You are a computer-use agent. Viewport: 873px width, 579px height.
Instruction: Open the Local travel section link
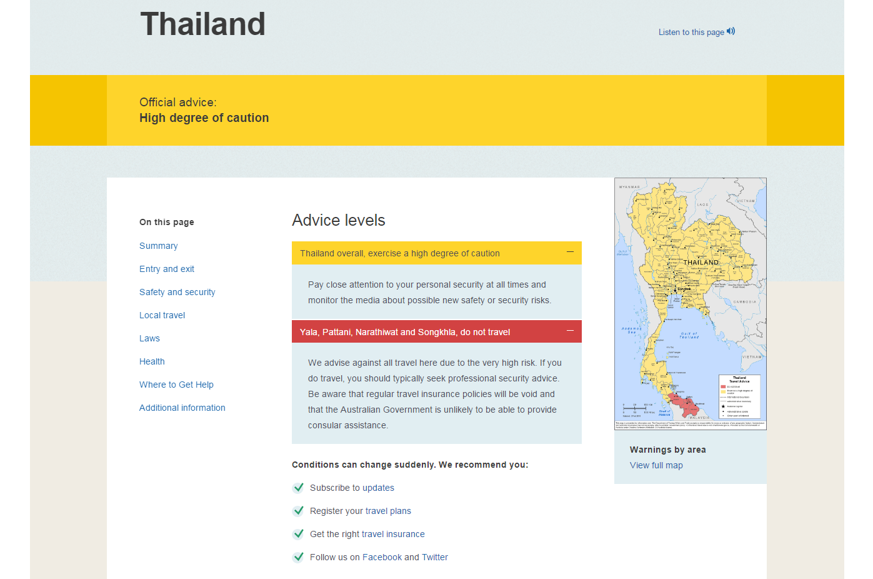[162, 315]
